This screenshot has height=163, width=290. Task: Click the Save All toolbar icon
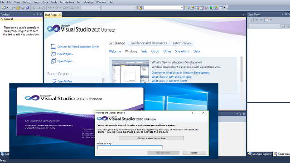click(28, 8)
